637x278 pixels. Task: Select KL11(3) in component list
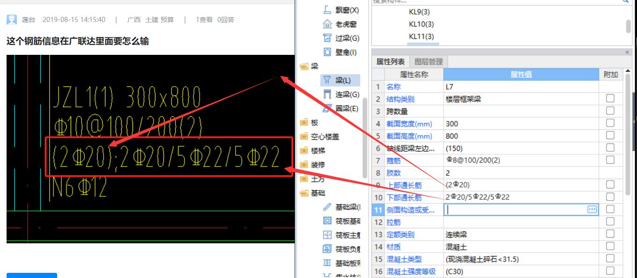pyautogui.click(x=421, y=36)
